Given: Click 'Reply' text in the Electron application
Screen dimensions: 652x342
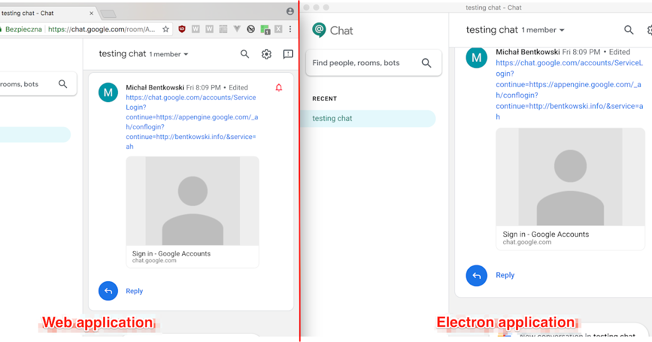Looking at the screenshot, I should click(x=505, y=275).
